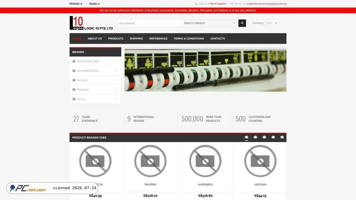The width and height of the screenshot is (356, 200).
Task: Open ABOUT US menu item
Action: [95, 38]
